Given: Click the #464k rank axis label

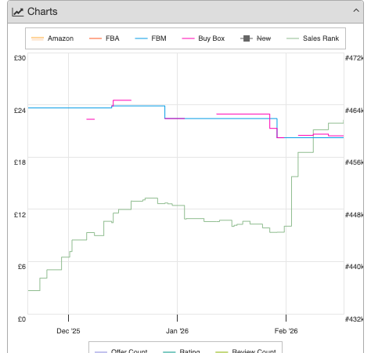Looking at the screenshot, I should tap(354, 111).
